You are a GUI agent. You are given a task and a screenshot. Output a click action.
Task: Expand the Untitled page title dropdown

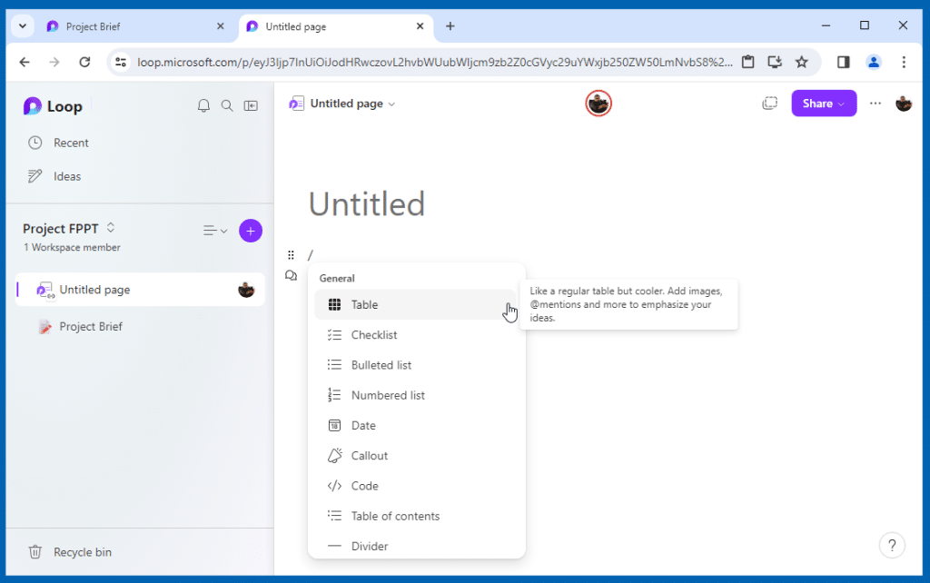[391, 104]
